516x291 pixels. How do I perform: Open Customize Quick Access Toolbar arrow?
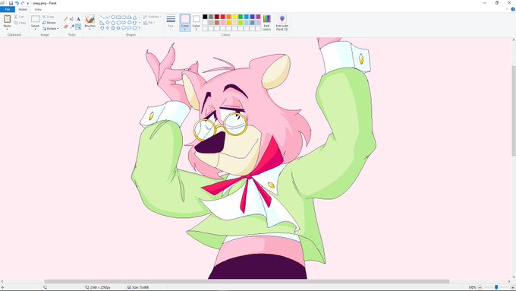[x=27, y=3]
